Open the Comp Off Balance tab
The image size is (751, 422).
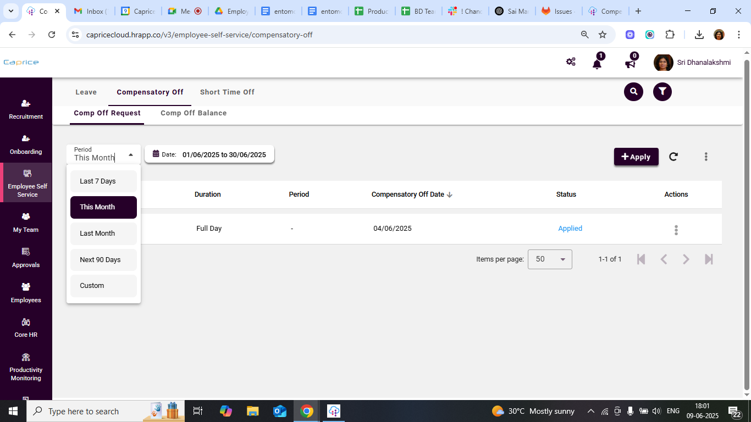[x=194, y=113]
